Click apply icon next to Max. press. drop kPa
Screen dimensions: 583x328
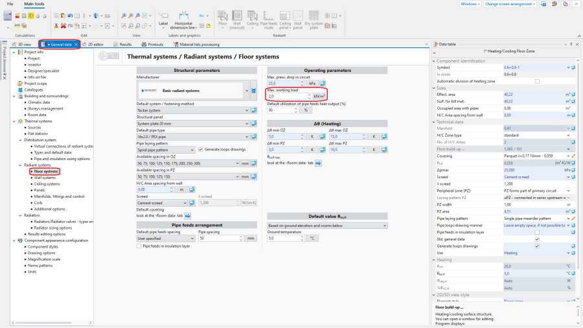pyautogui.click(x=323, y=84)
